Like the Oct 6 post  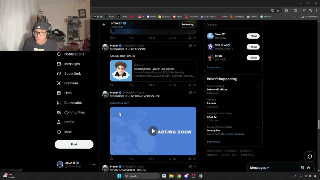[x=151, y=85]
